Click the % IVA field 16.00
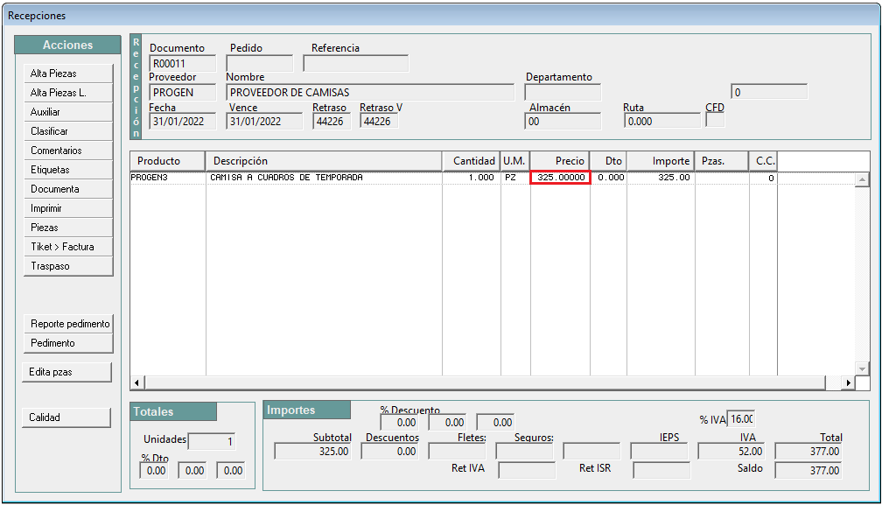Screen dimensions: 882x505 pos(740,419)
